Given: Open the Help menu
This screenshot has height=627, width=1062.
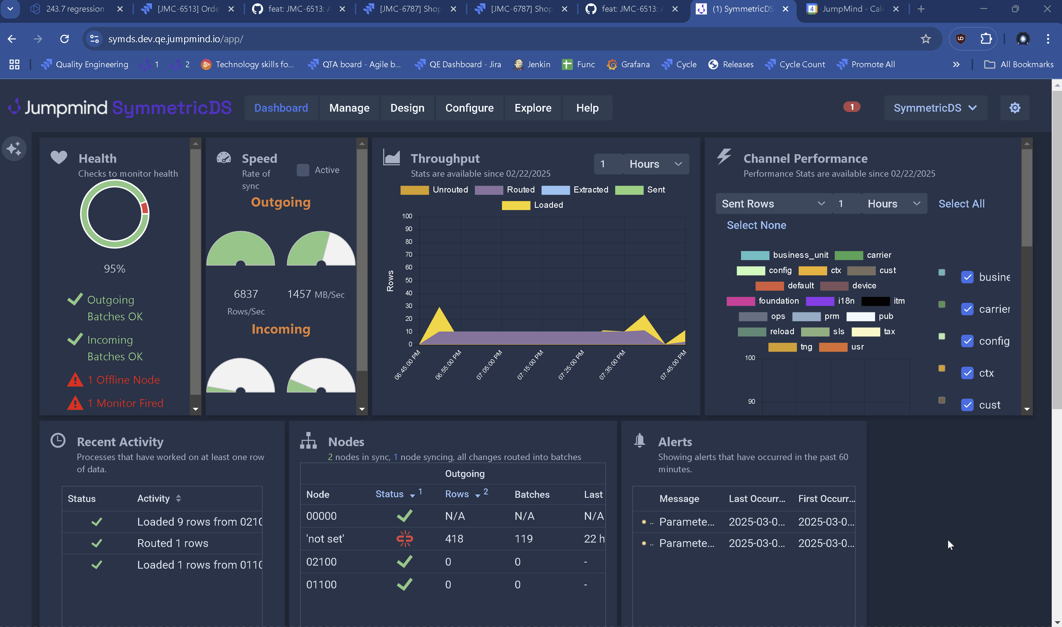Looking at the screenshot, I should pos(587,108).
